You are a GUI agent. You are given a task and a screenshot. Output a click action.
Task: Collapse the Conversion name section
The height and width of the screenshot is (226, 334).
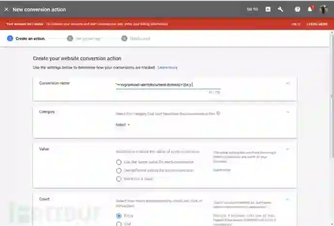point(288,83)
